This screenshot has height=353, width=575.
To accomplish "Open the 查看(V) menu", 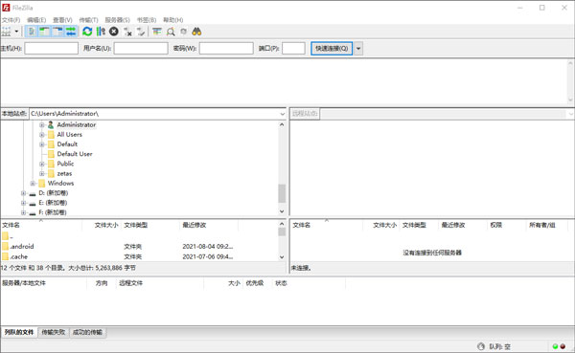I will coord(62,20).
